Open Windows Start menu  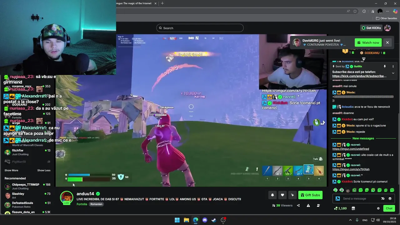pyautogui.click(x=177, y=220)
